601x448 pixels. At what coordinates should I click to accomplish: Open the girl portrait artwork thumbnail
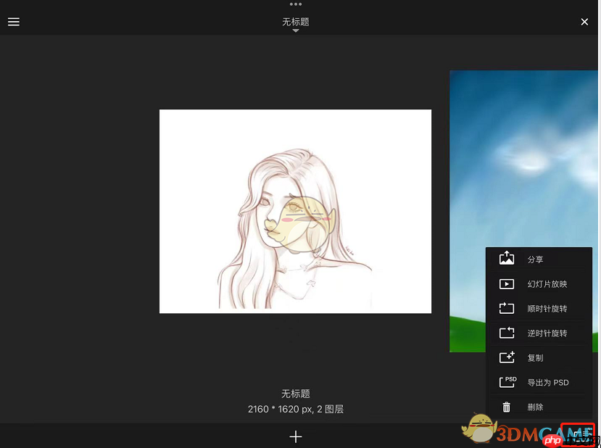[x=295, y=211]
